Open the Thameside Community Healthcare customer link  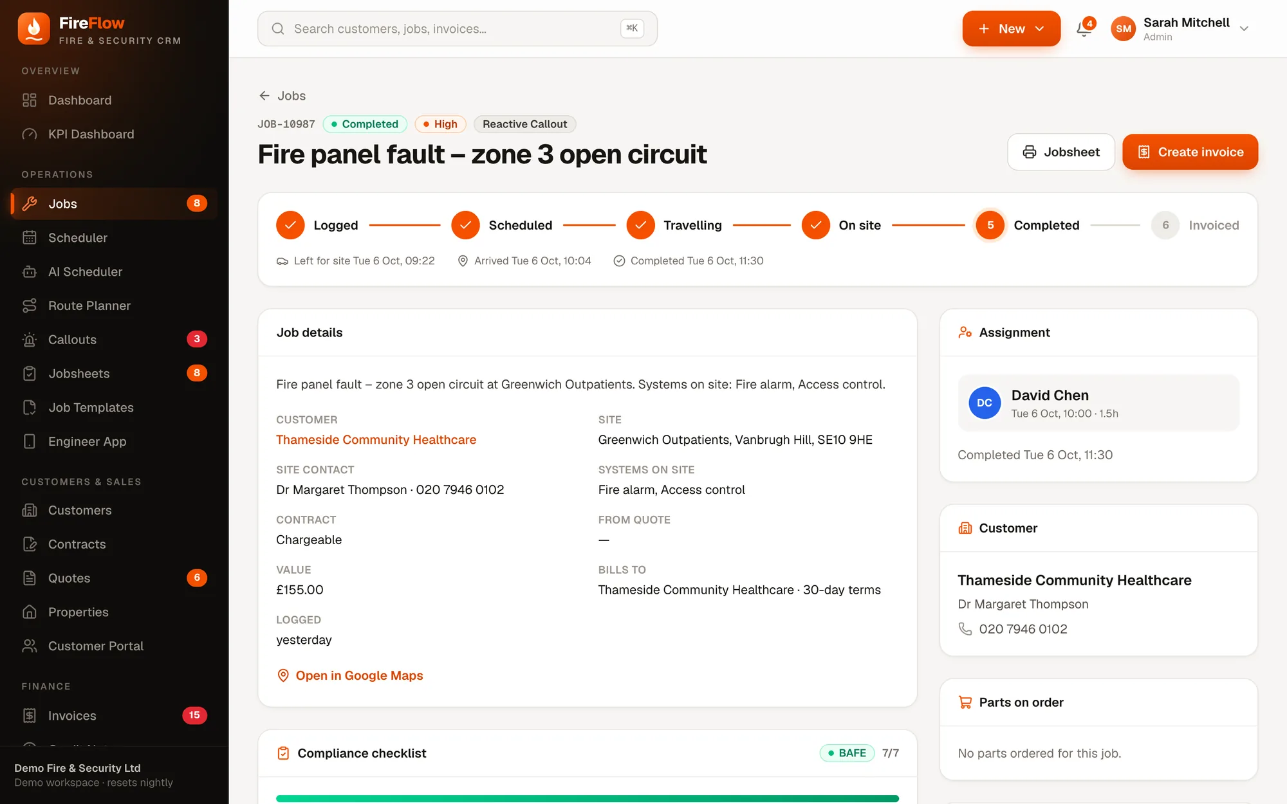point(376,439)
